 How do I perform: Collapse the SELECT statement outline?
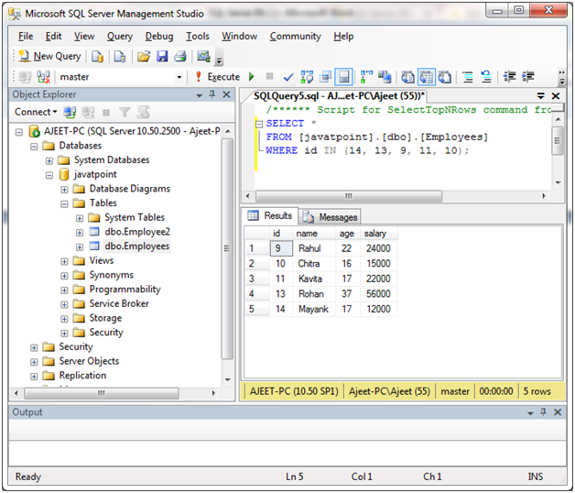click(x=259, y=124)
